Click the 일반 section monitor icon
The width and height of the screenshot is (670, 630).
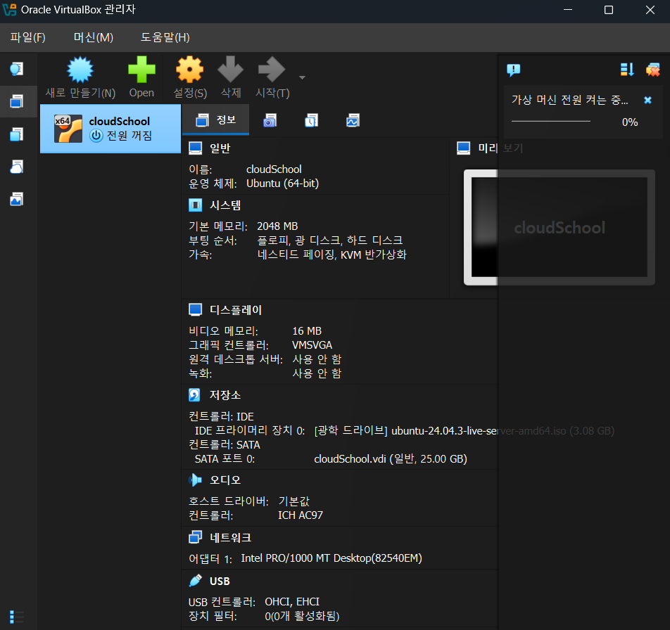tap(195, 148)
